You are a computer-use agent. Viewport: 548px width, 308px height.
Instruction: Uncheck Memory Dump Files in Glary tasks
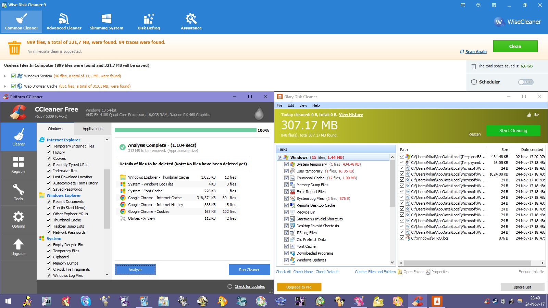pos(286,185)
